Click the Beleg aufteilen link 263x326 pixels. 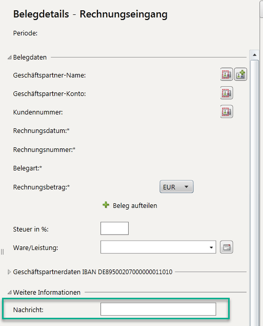(x=135, y=206)
